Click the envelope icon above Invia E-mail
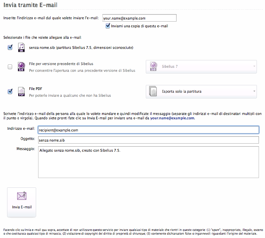 [21, 197]
